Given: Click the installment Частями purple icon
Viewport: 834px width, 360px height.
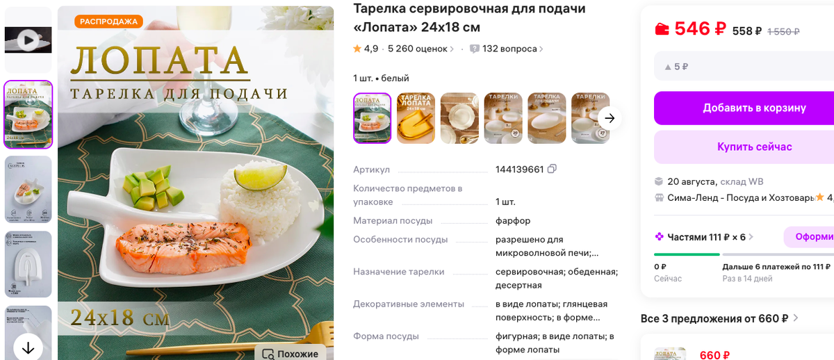Looking at the screenshot, I should click(x=659, y=237).
